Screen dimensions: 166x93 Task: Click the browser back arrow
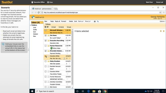[33, 13]
